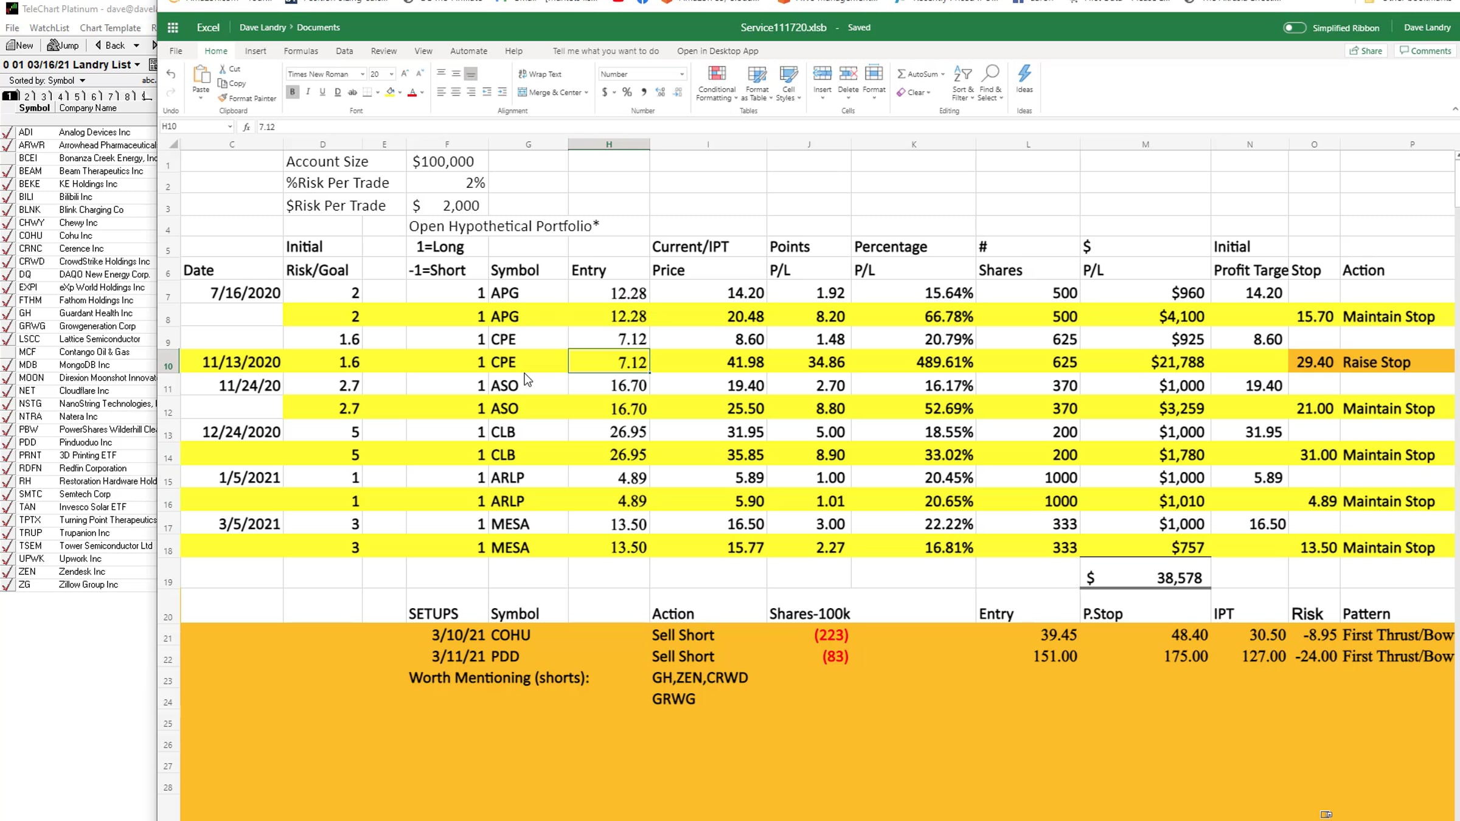Open TeleChart WatchList menu
Screen dimensions: 1460x821
[x=49, y=28]
